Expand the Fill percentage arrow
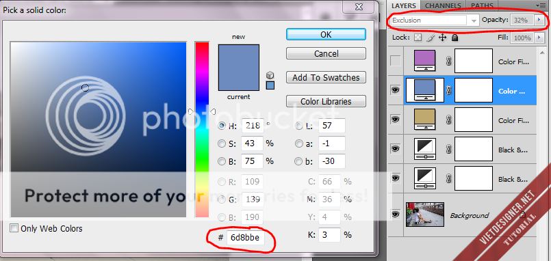The height and width of the screenshot is (261, 551). pos(539,38)
